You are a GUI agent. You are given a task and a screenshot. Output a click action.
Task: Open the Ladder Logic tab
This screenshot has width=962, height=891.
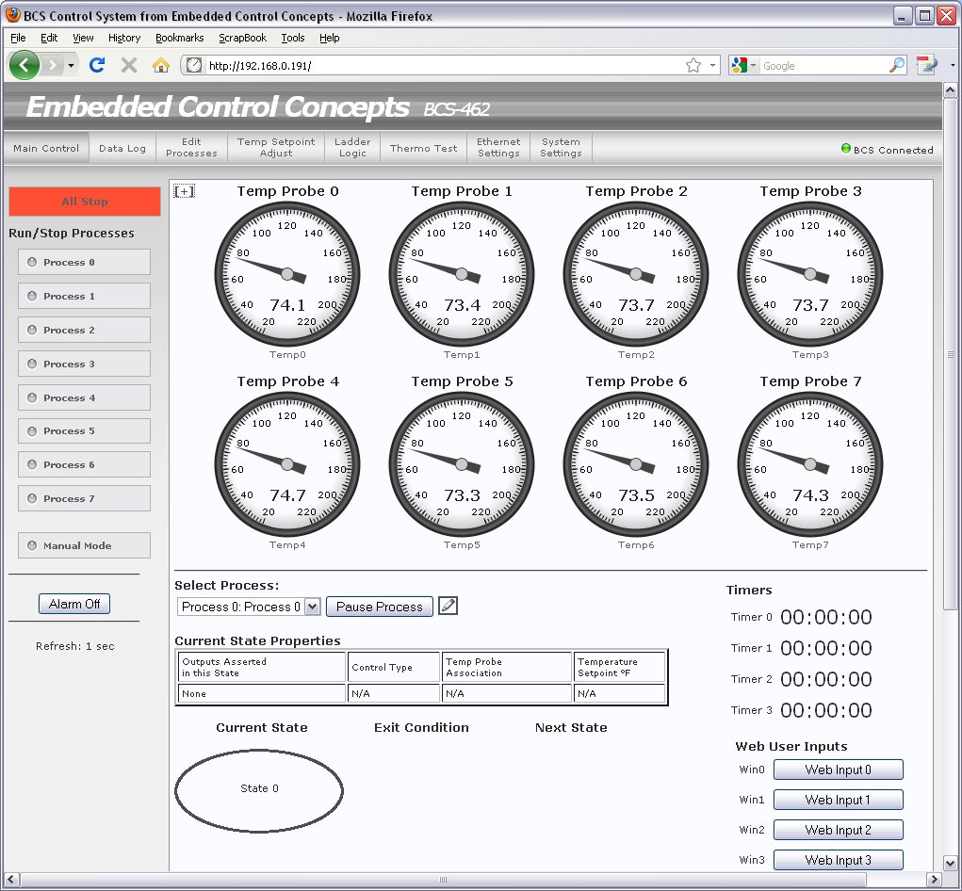(x=352, y=148)
